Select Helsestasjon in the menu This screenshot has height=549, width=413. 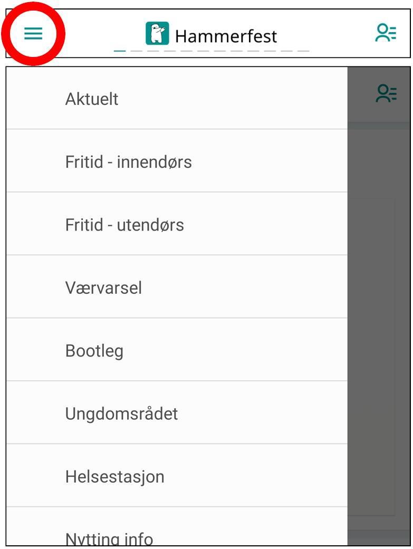[177, 476]
